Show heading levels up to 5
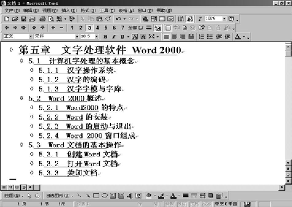This screenshot has height=207, width=292. [x=106, y=28]
